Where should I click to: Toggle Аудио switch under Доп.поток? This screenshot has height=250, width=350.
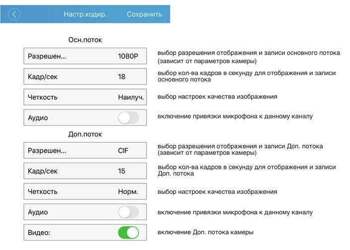(x=128, y=212)
